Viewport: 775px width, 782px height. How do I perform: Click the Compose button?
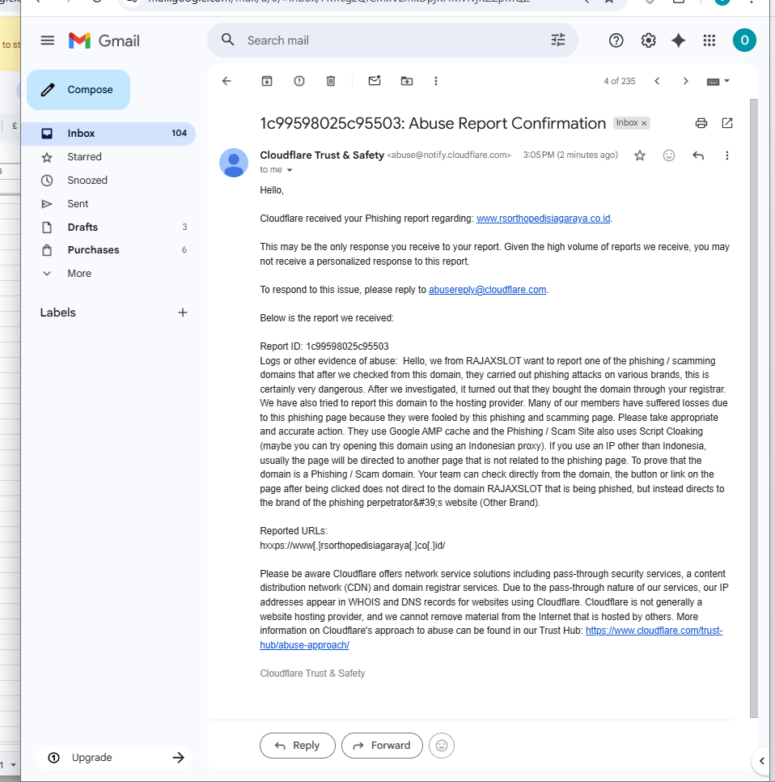[x=78, y=90]
